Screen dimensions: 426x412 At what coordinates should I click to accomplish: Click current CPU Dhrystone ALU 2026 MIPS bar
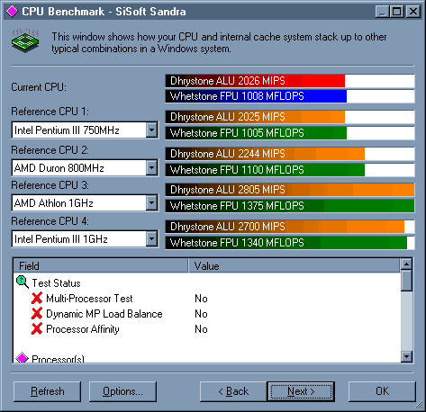290,81
